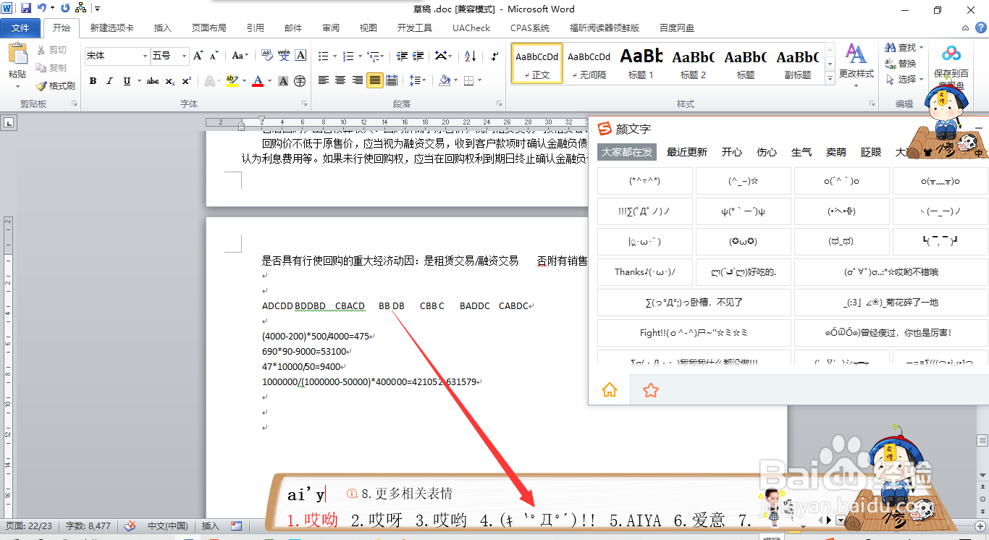Click the Sort icon in the paragraph group
This screenshot has width=989, height=540.
pyautogui.click(x=471, y=56)
